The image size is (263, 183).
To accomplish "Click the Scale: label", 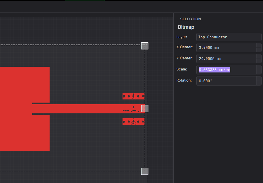I will [x=182, y=69].
